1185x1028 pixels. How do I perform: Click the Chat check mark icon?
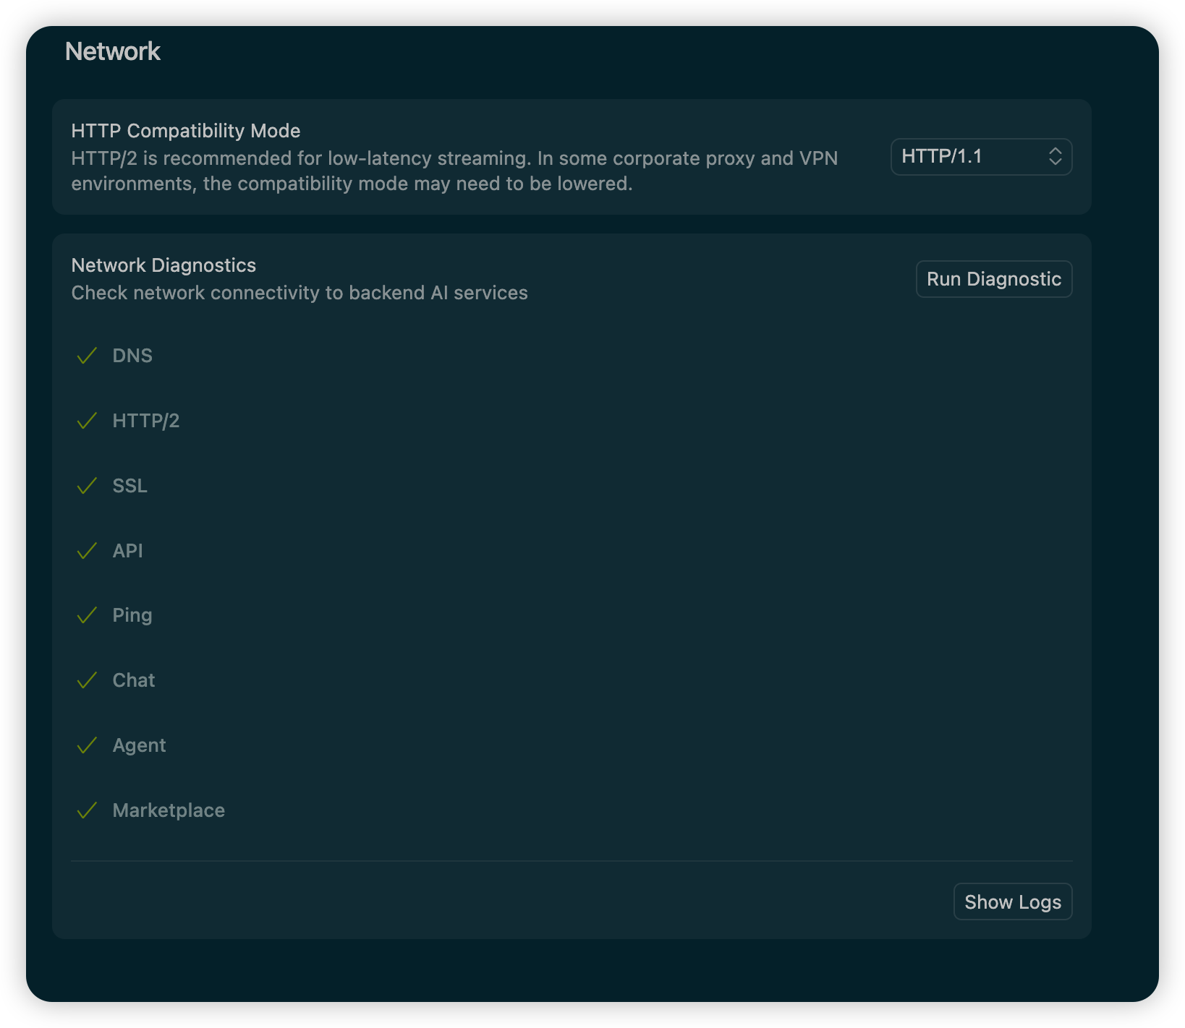pyautogui.click(x=87, y=680)
